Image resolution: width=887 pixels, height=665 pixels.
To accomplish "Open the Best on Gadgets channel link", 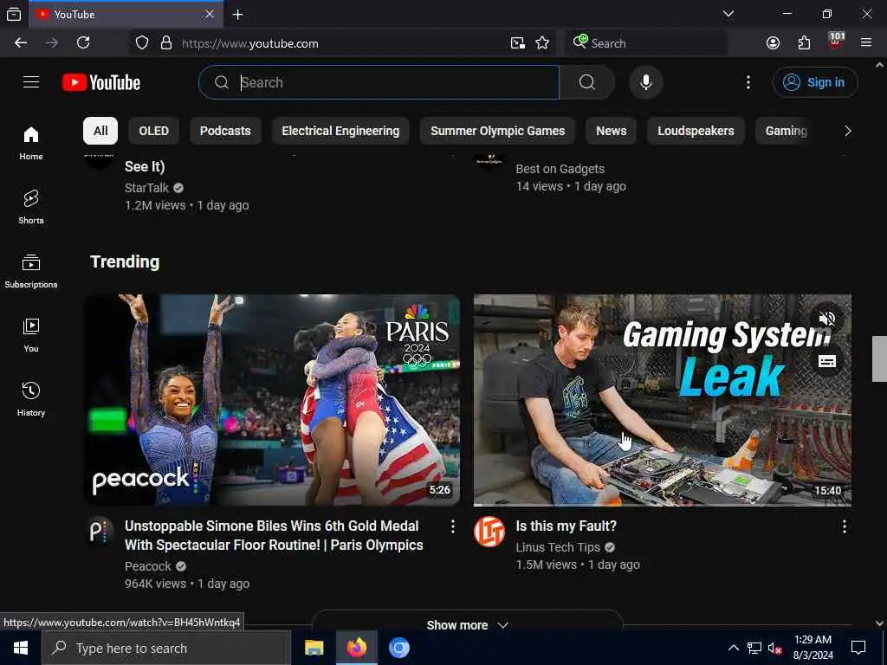I will pyautogui.click(x=560, y=169).
